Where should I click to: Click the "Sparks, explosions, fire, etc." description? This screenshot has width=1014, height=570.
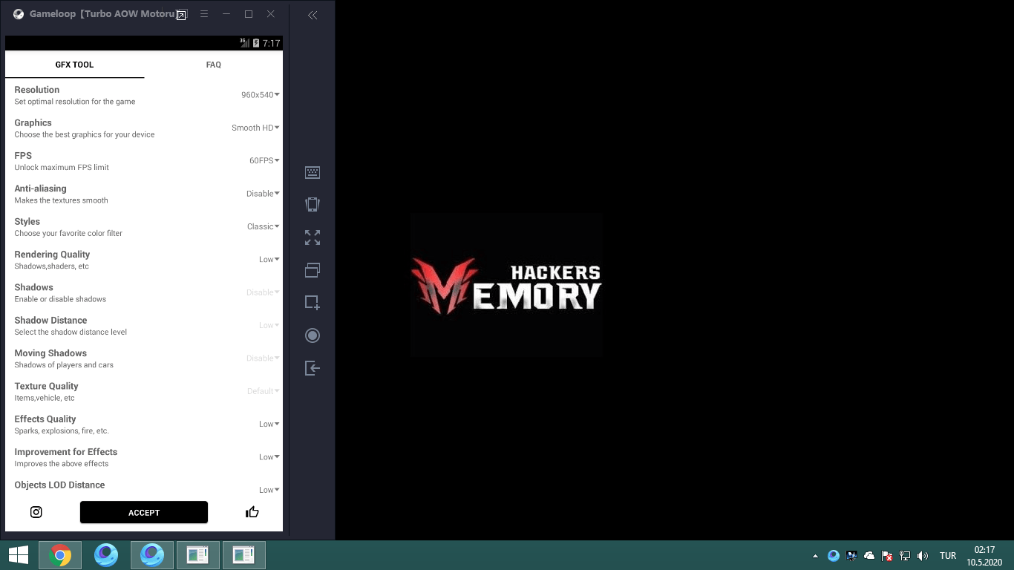tap(62, 430)
